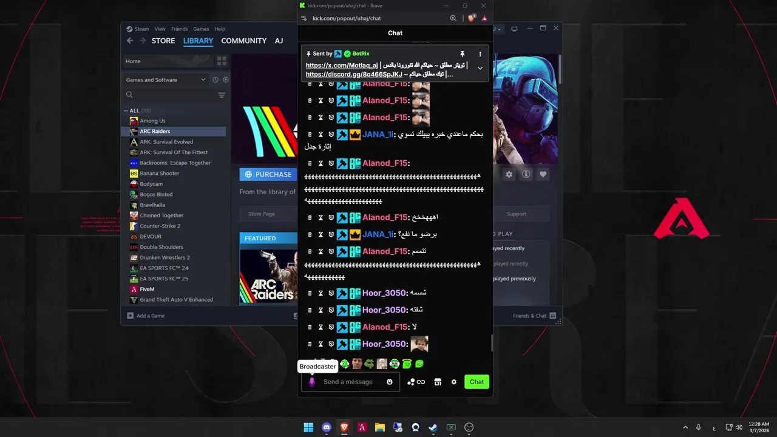The image size is (777, 437).
Task: Select ARK: Survival Evolved in library
Action: (175, 142)
